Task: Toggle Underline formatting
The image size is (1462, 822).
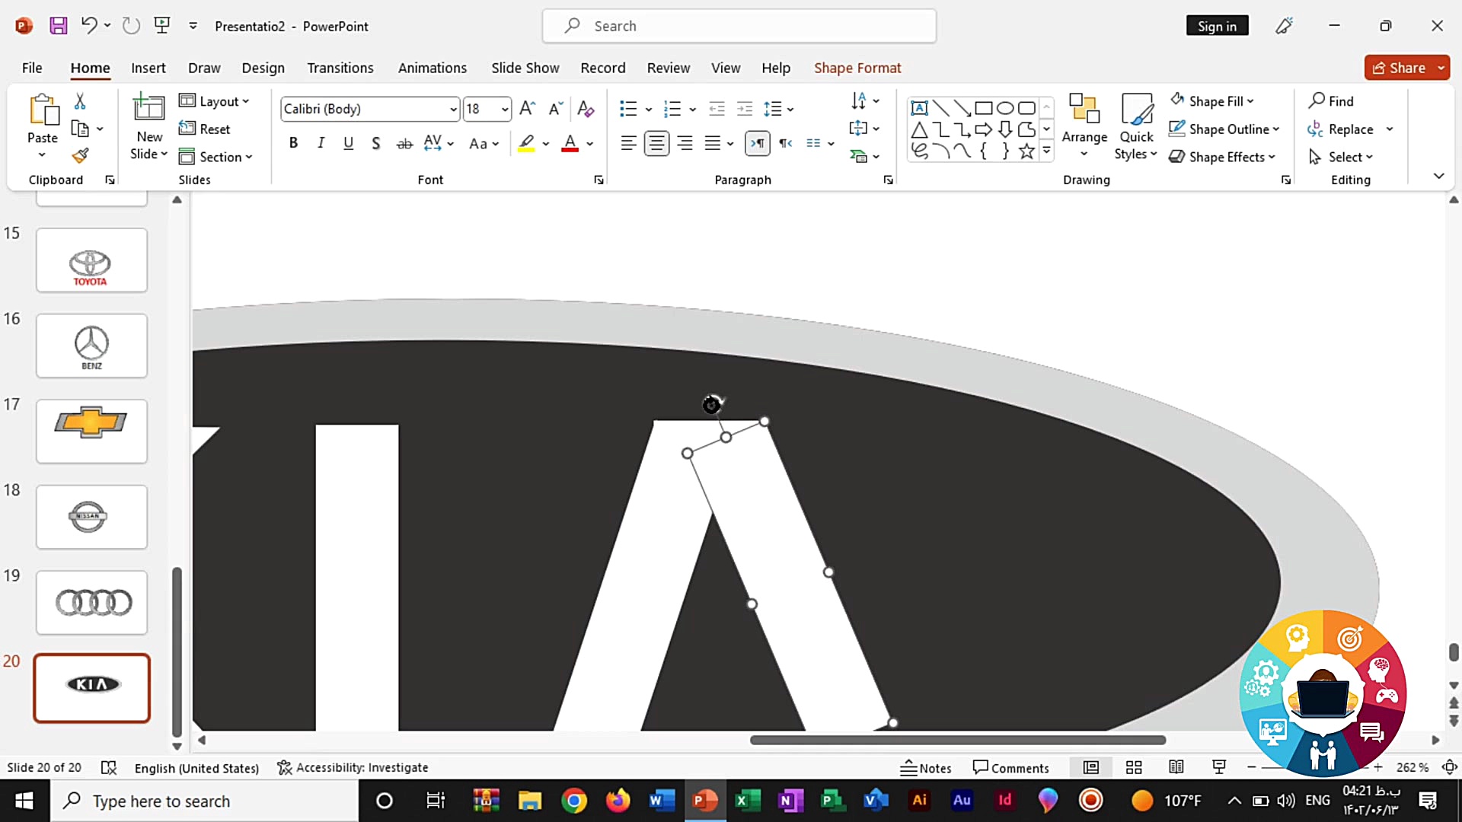Action: tap(348, 143)
